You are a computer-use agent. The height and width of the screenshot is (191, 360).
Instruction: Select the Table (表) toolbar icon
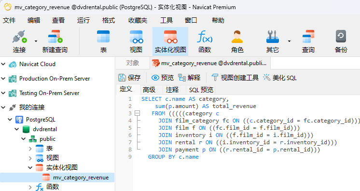pyautogui.click(x=103, y=37)
